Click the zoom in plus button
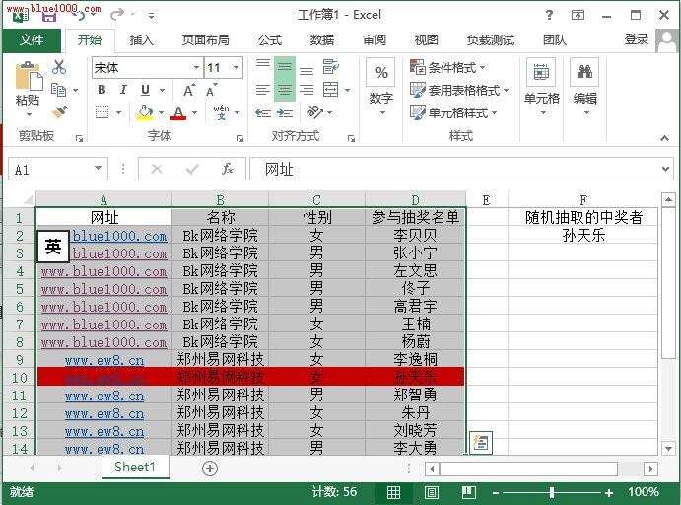 click(x=609, y=492)
